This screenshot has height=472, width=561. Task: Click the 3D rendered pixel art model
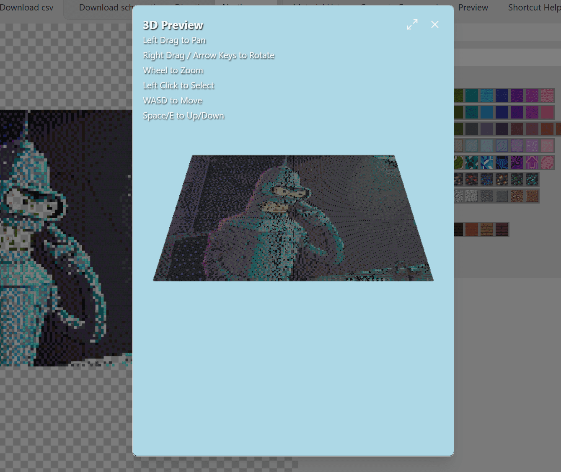pyautogui.click(x=293, y=219)
